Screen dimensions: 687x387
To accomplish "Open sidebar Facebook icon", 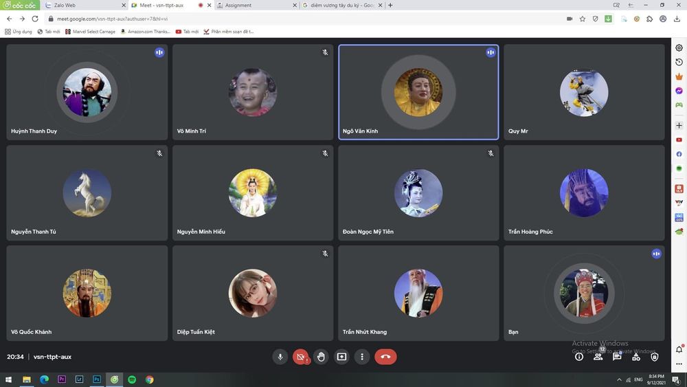I will [679, 154].
